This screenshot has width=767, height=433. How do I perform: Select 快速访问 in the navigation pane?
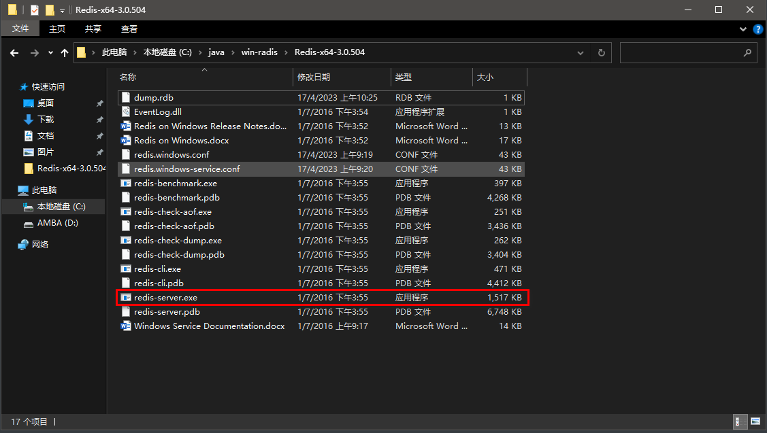48,87
